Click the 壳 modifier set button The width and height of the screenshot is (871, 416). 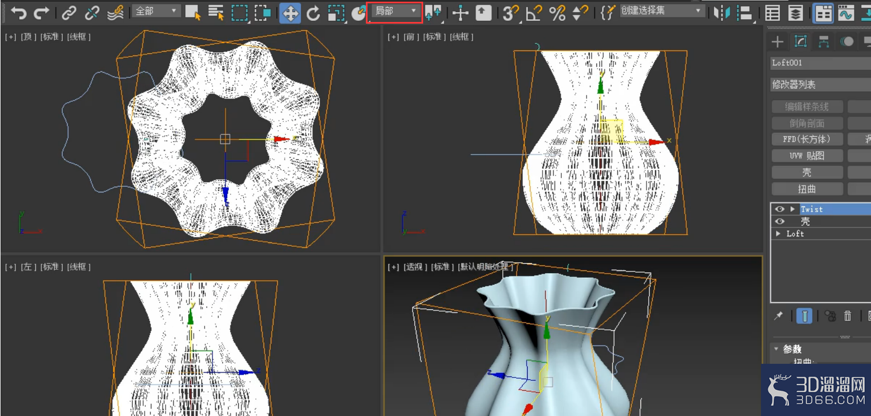807,173
